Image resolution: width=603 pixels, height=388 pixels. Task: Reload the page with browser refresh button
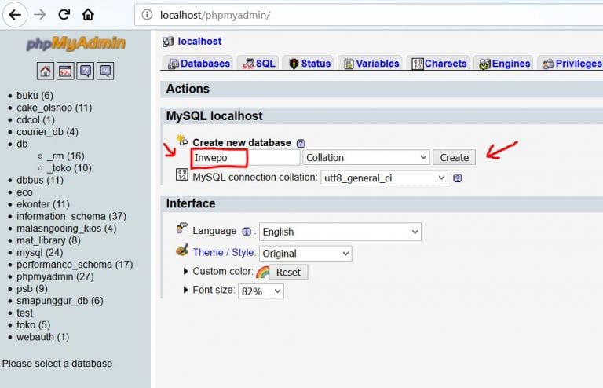click(x=64, y=15)
